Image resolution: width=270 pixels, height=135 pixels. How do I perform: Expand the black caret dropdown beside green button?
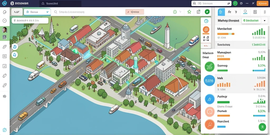(264, 21)
